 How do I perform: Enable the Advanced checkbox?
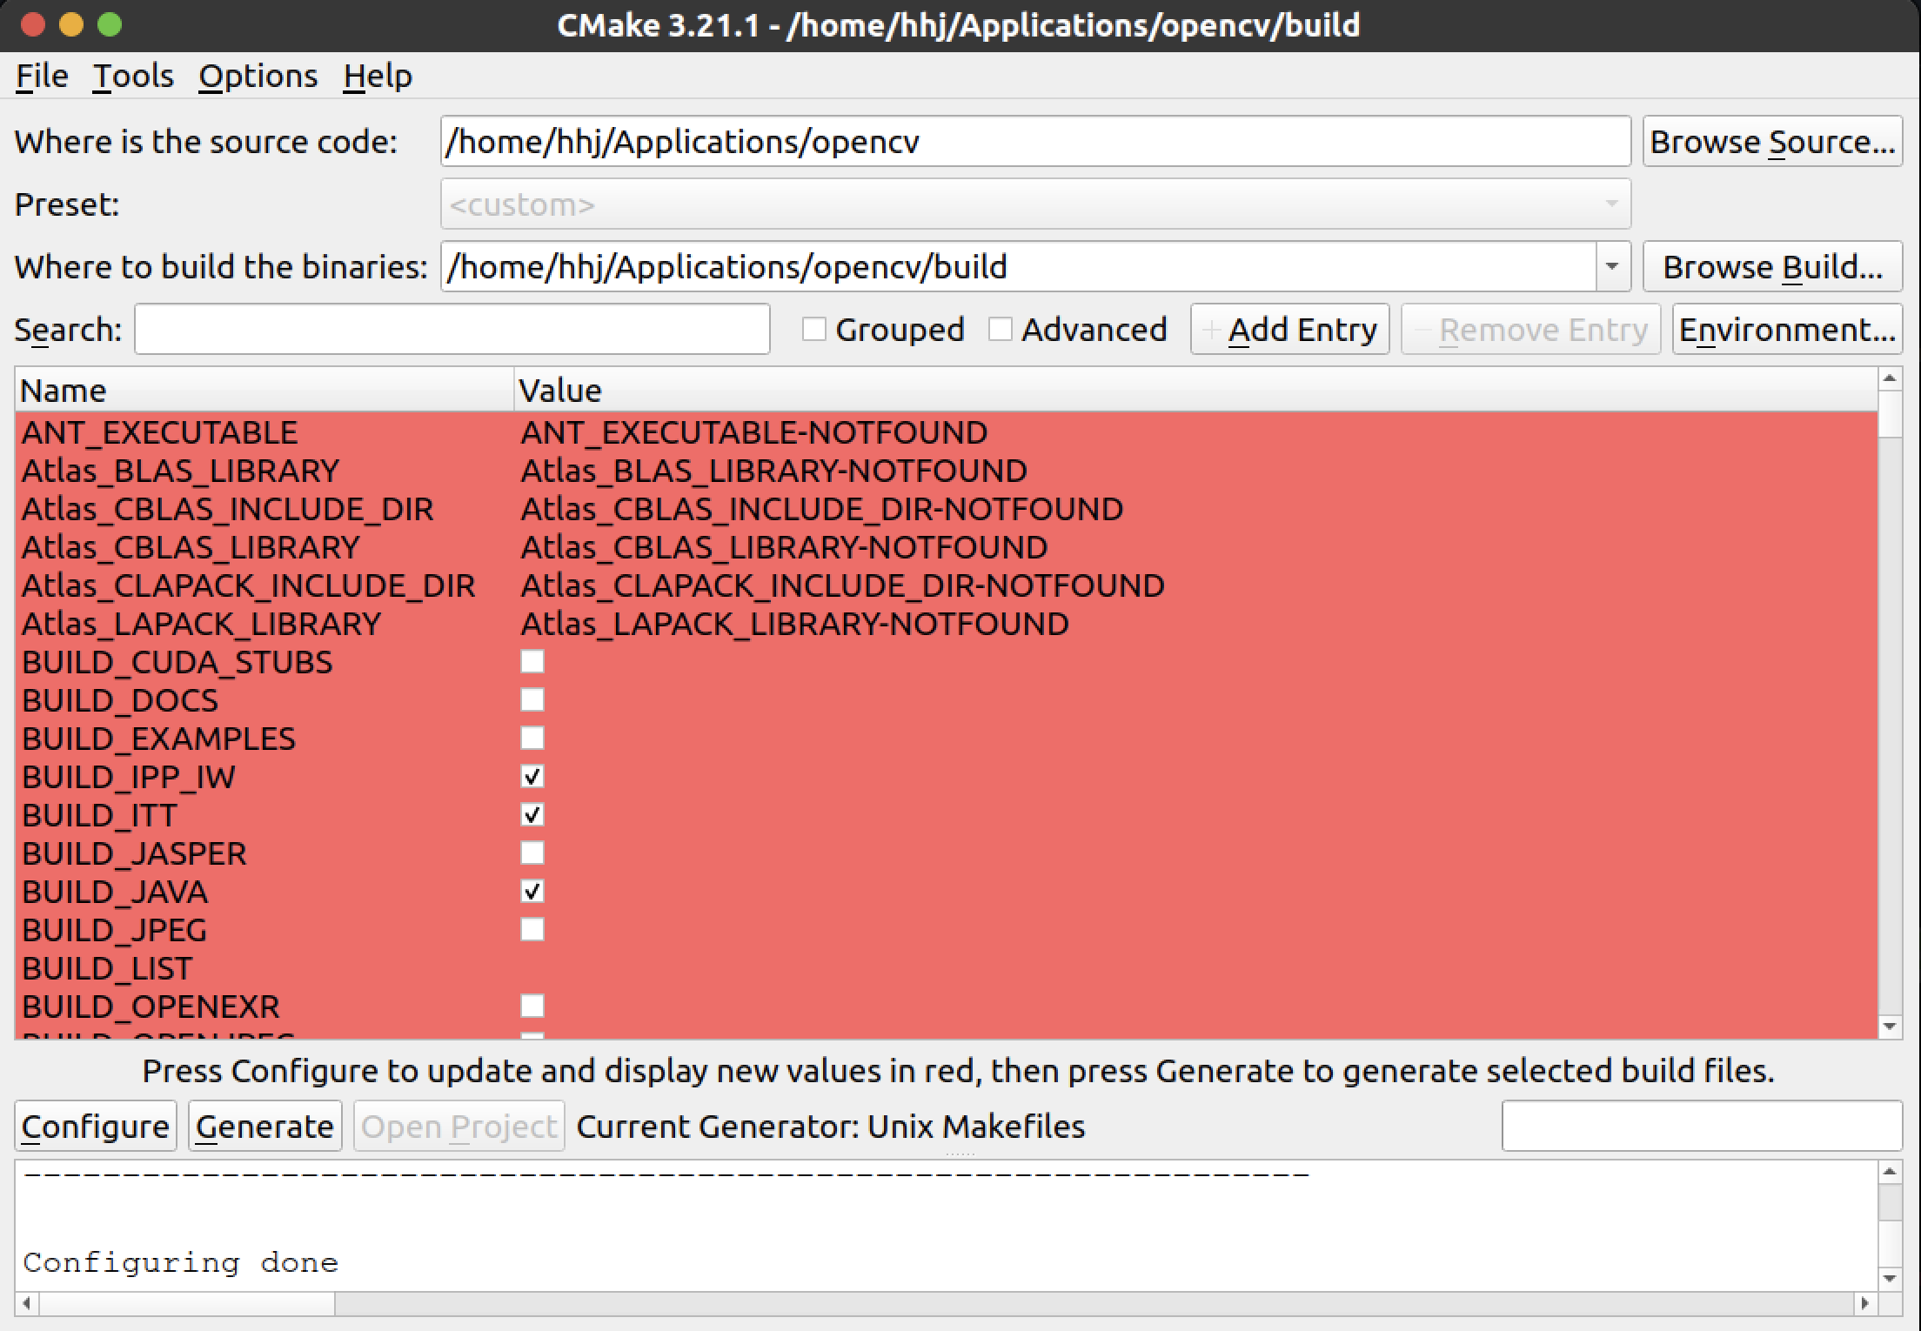tap(1001, 330)
